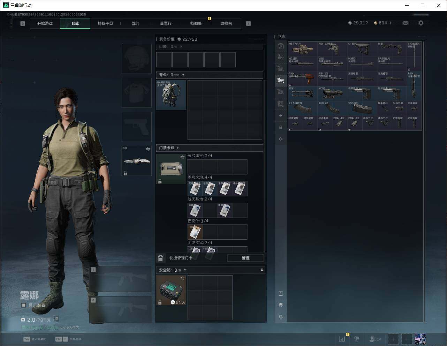Screen dimensions: 447x346
Task: Select the first warehouse category filter icon
Action: tap(281, 46)
